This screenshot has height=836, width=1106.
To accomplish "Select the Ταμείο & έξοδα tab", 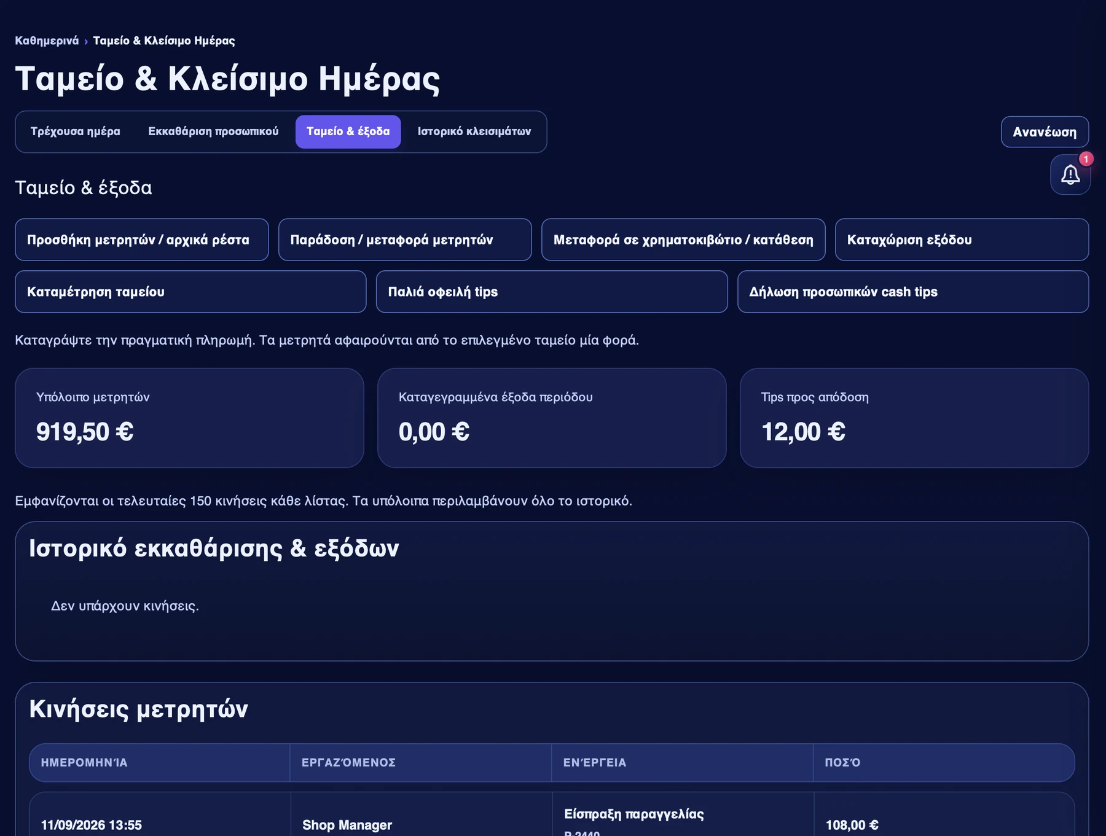I will pyautogui.click(x=348, y=131).
